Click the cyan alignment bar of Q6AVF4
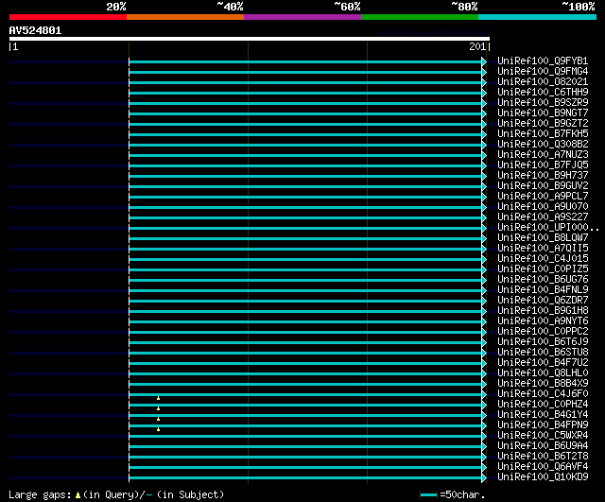The image size is (605, 502). point(305,467)
